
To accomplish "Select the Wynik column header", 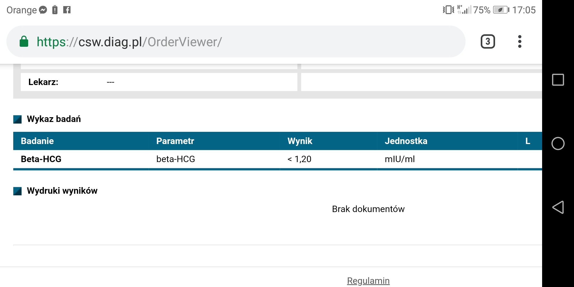I will [300, 141].
